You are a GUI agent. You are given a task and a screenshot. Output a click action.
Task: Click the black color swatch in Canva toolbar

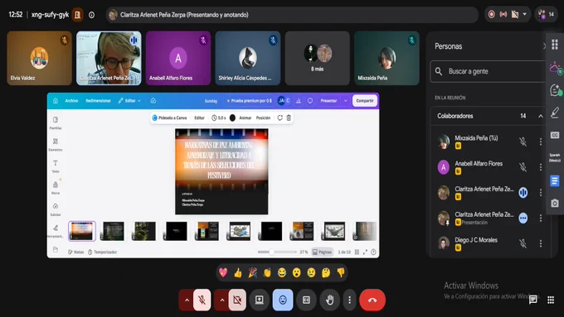[x=232, y=118]
